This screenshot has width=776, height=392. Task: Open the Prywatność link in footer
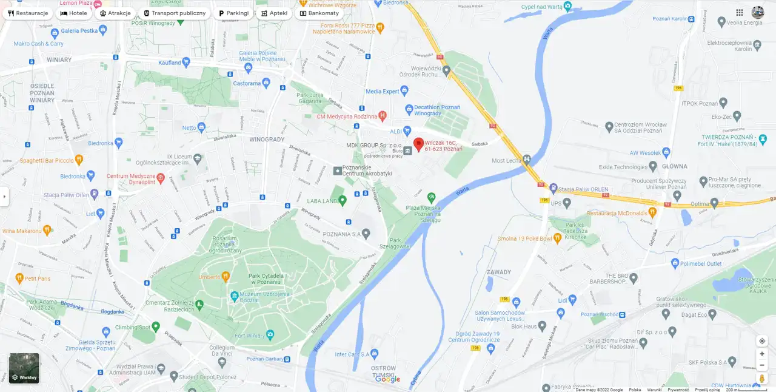pyautogui.click(x=678, y=390)
